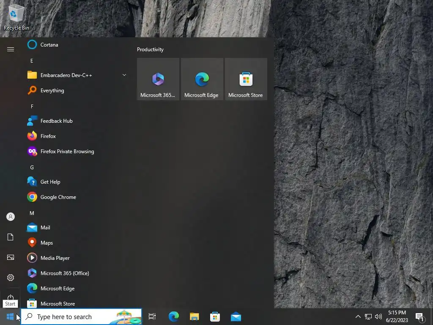Click the Windows Start button
Image resolution: width=433 pixels, height=325 pixels.
(10, 317)
